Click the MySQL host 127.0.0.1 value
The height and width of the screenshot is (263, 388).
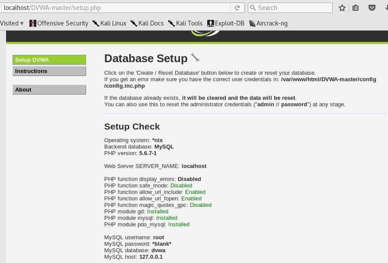click(151, 257)
